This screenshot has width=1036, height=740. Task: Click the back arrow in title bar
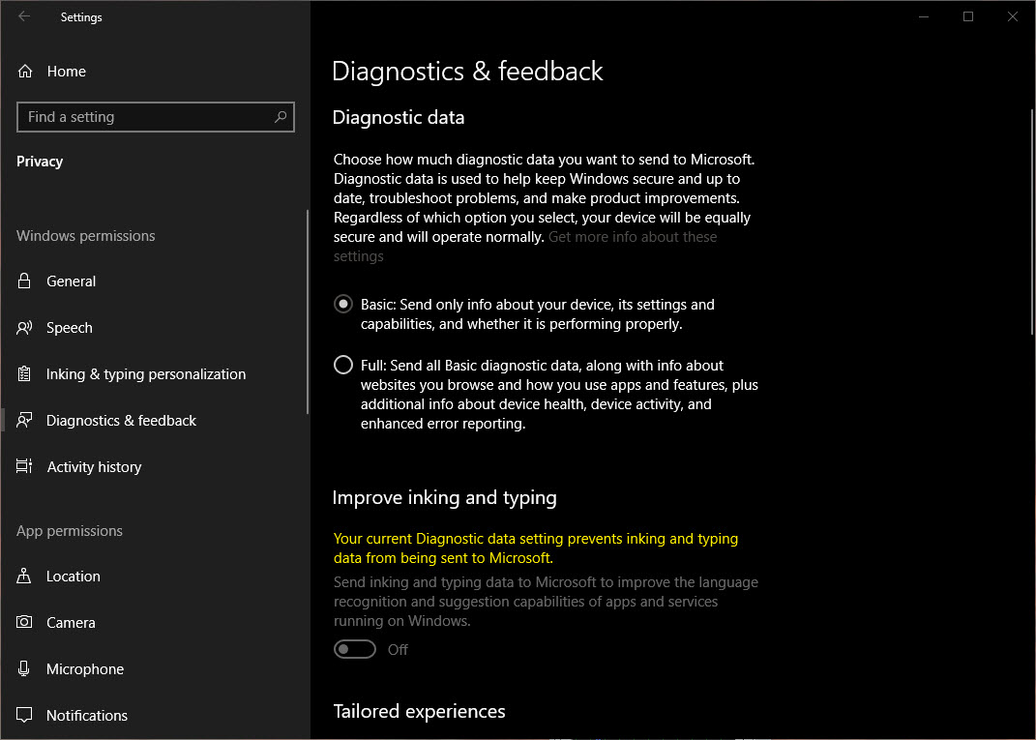click(x=24, y=16)
